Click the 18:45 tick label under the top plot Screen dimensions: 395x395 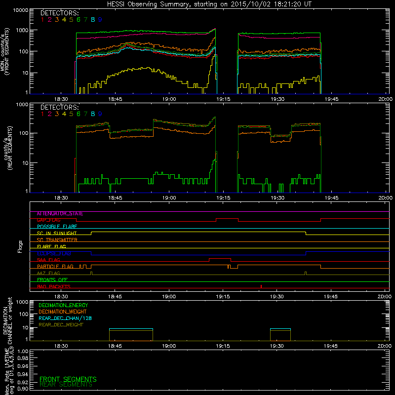tap(115, 99)
